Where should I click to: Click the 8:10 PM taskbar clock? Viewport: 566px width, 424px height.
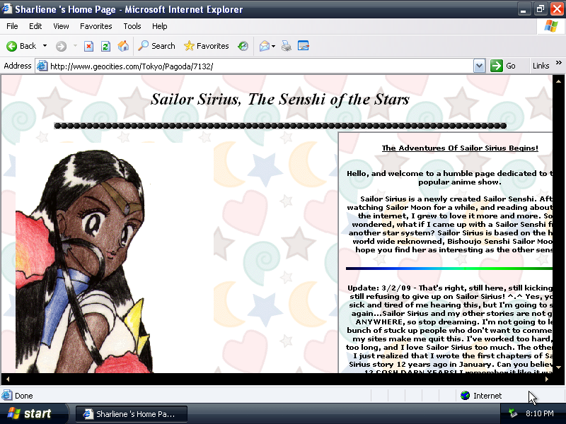point(539,413)
